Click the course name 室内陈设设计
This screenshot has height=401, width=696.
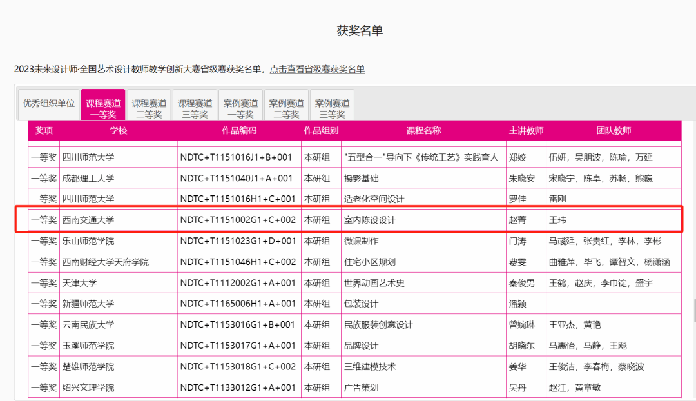[370, 220]
